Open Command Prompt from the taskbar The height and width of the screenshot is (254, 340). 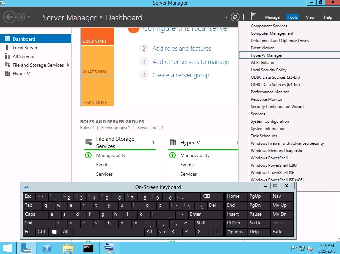(88, 248)
